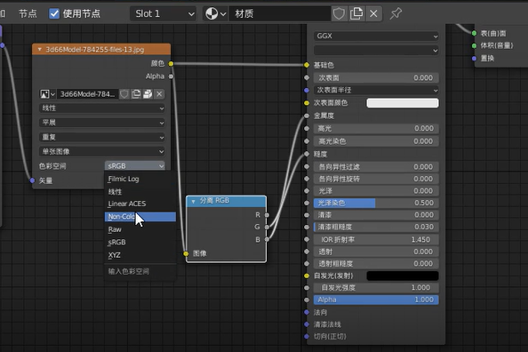Toggle fake user shield for image
Screen dimensions: 528x352
pos(124,94)
